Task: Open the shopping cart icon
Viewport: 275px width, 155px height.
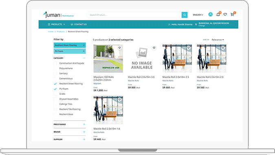Action: [x=232, y=15]
